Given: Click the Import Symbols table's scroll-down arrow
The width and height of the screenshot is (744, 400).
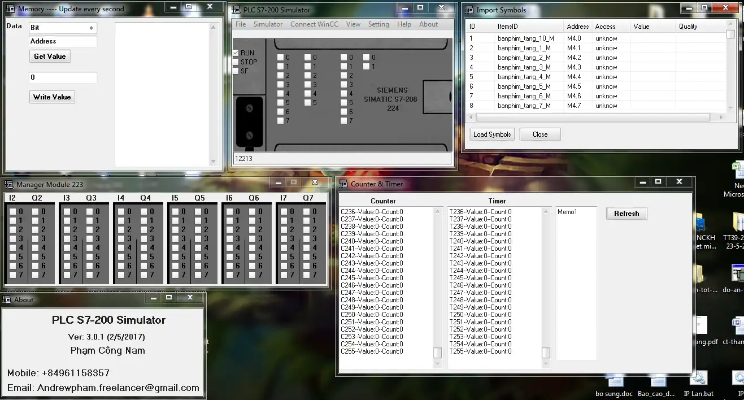Looking at the screenshot, I should (730, 107).
